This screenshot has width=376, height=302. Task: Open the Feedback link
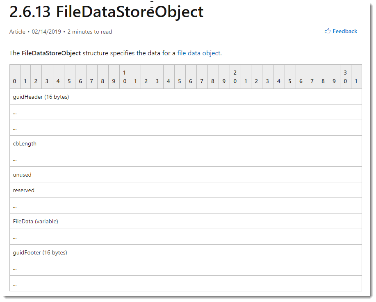[345, 31]
